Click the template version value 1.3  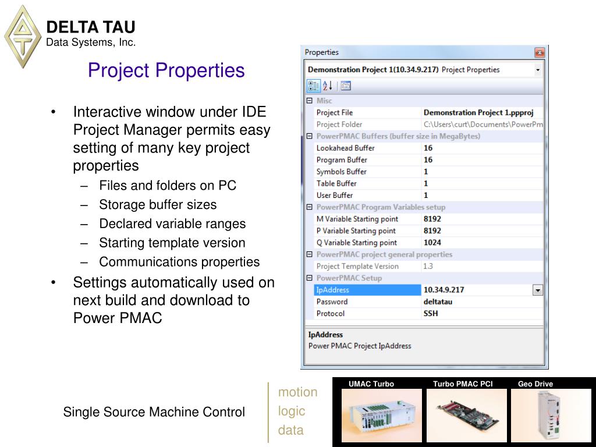(428, 266)
